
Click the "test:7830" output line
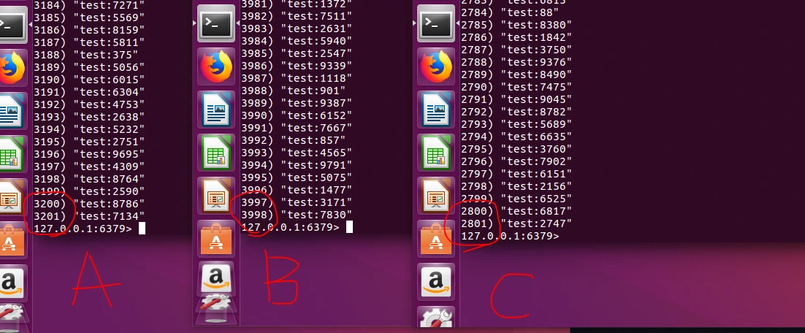coord(297,215)
